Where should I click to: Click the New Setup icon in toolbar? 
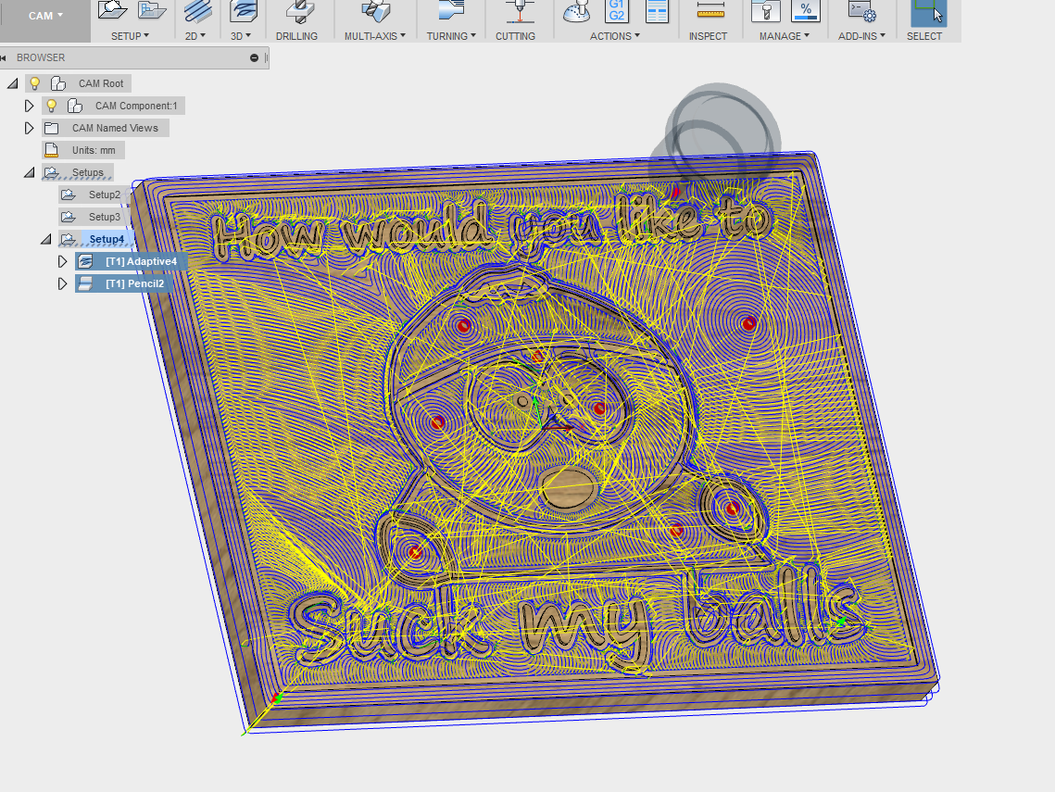click(112, 10)
